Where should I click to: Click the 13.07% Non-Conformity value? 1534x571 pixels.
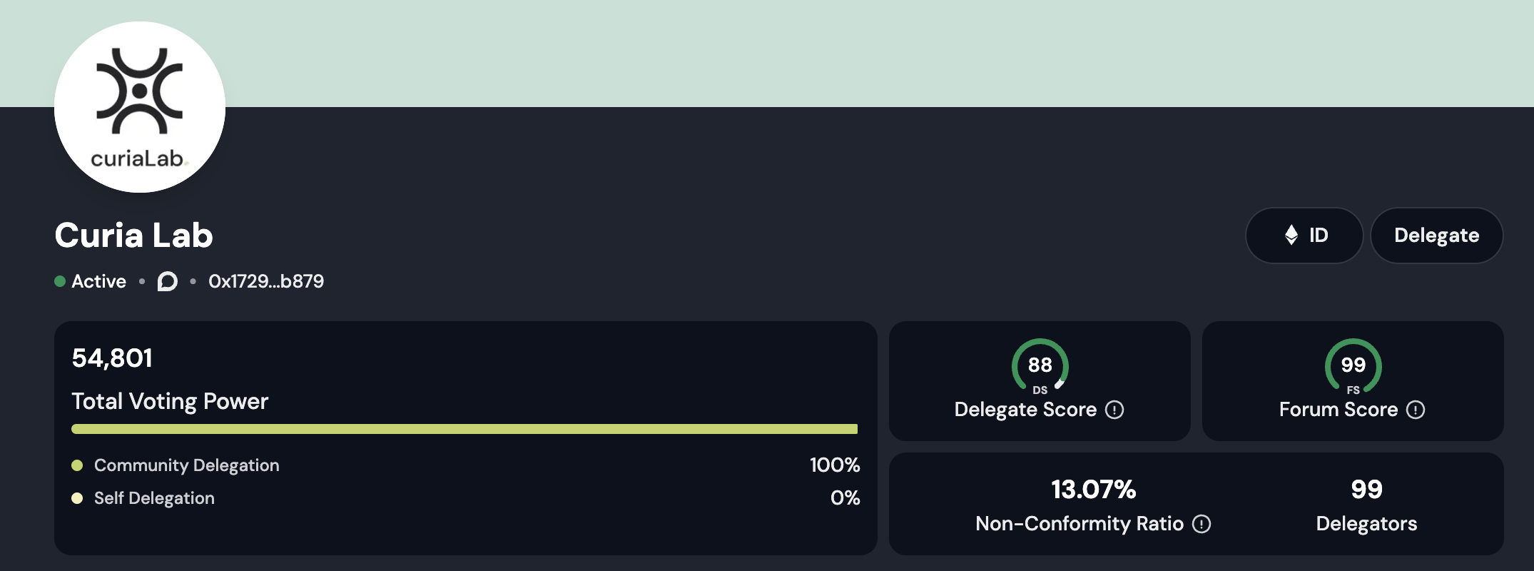click(x=1093, y=490)
